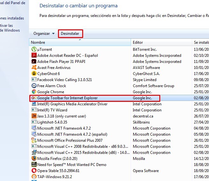Click the Microsoft Office Professional Plus icon

[x=34, y=140]
